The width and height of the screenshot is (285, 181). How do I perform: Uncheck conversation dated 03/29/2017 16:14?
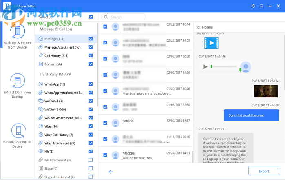pyautogui.click(x=105, y=26)
